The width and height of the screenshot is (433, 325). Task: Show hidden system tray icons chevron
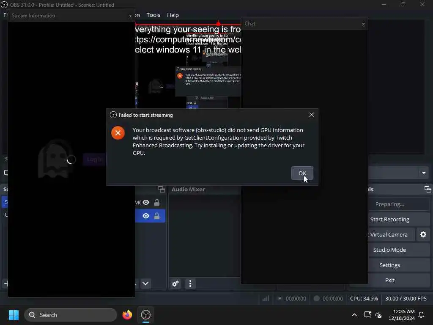pyautogui.click(x=354, y=315)
